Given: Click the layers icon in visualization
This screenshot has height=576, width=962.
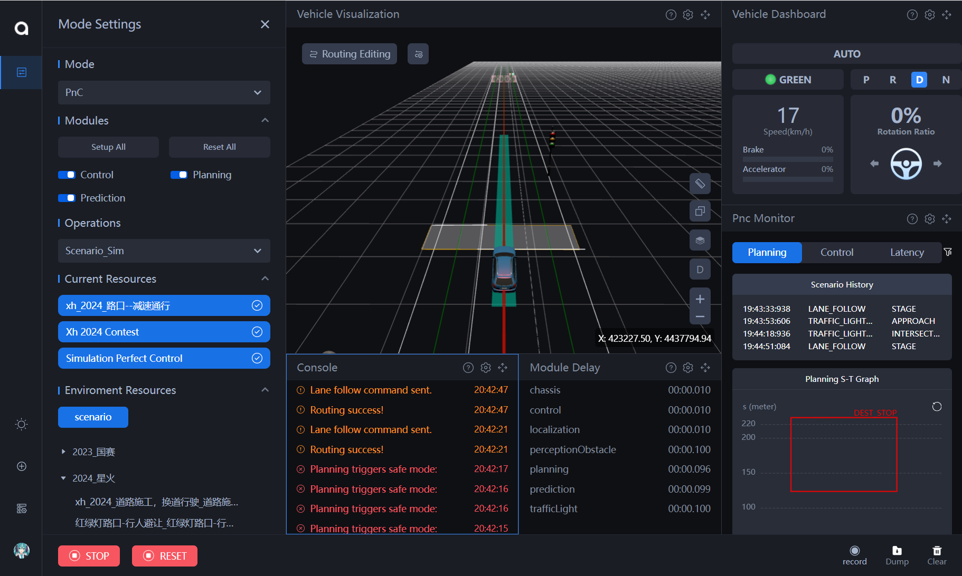Looking at the screenshot, I should click(700, 241).
